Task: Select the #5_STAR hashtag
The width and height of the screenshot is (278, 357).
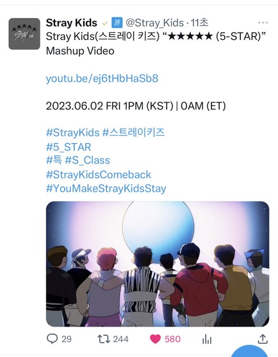Action: pos(68,147)
